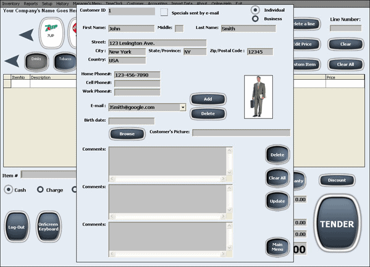Open the Tobacco category

tap(65, 62)
